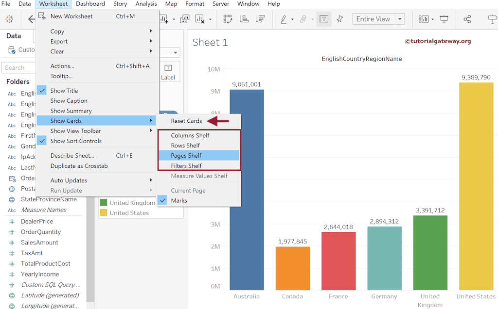The width and height of the screenshot is (498, 309).
Task: Uncheck Show Sort Controls option
Action: [x=76, y=141]
